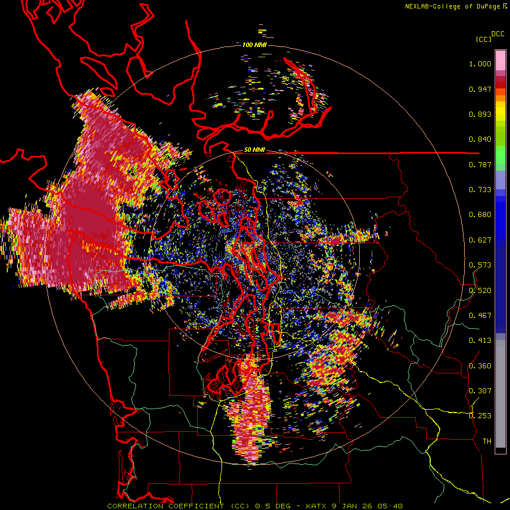
Task: Click the [CC] legend unit label
Action: [x=483, y=39]
